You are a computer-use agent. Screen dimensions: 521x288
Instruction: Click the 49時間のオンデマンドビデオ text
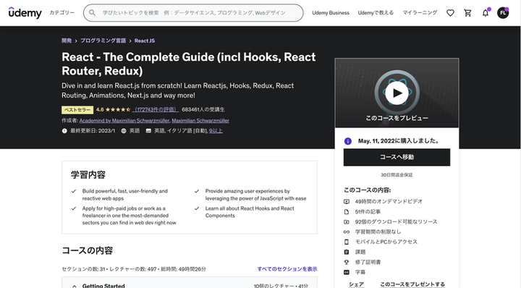(x=389, y=201)
